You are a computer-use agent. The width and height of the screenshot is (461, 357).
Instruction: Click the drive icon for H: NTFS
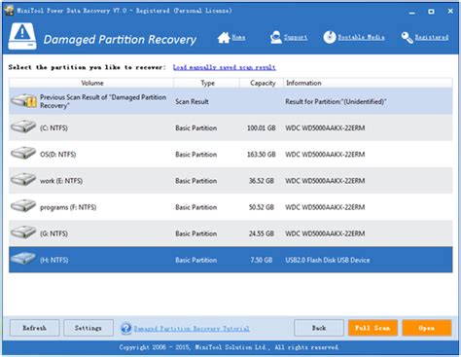23,259
